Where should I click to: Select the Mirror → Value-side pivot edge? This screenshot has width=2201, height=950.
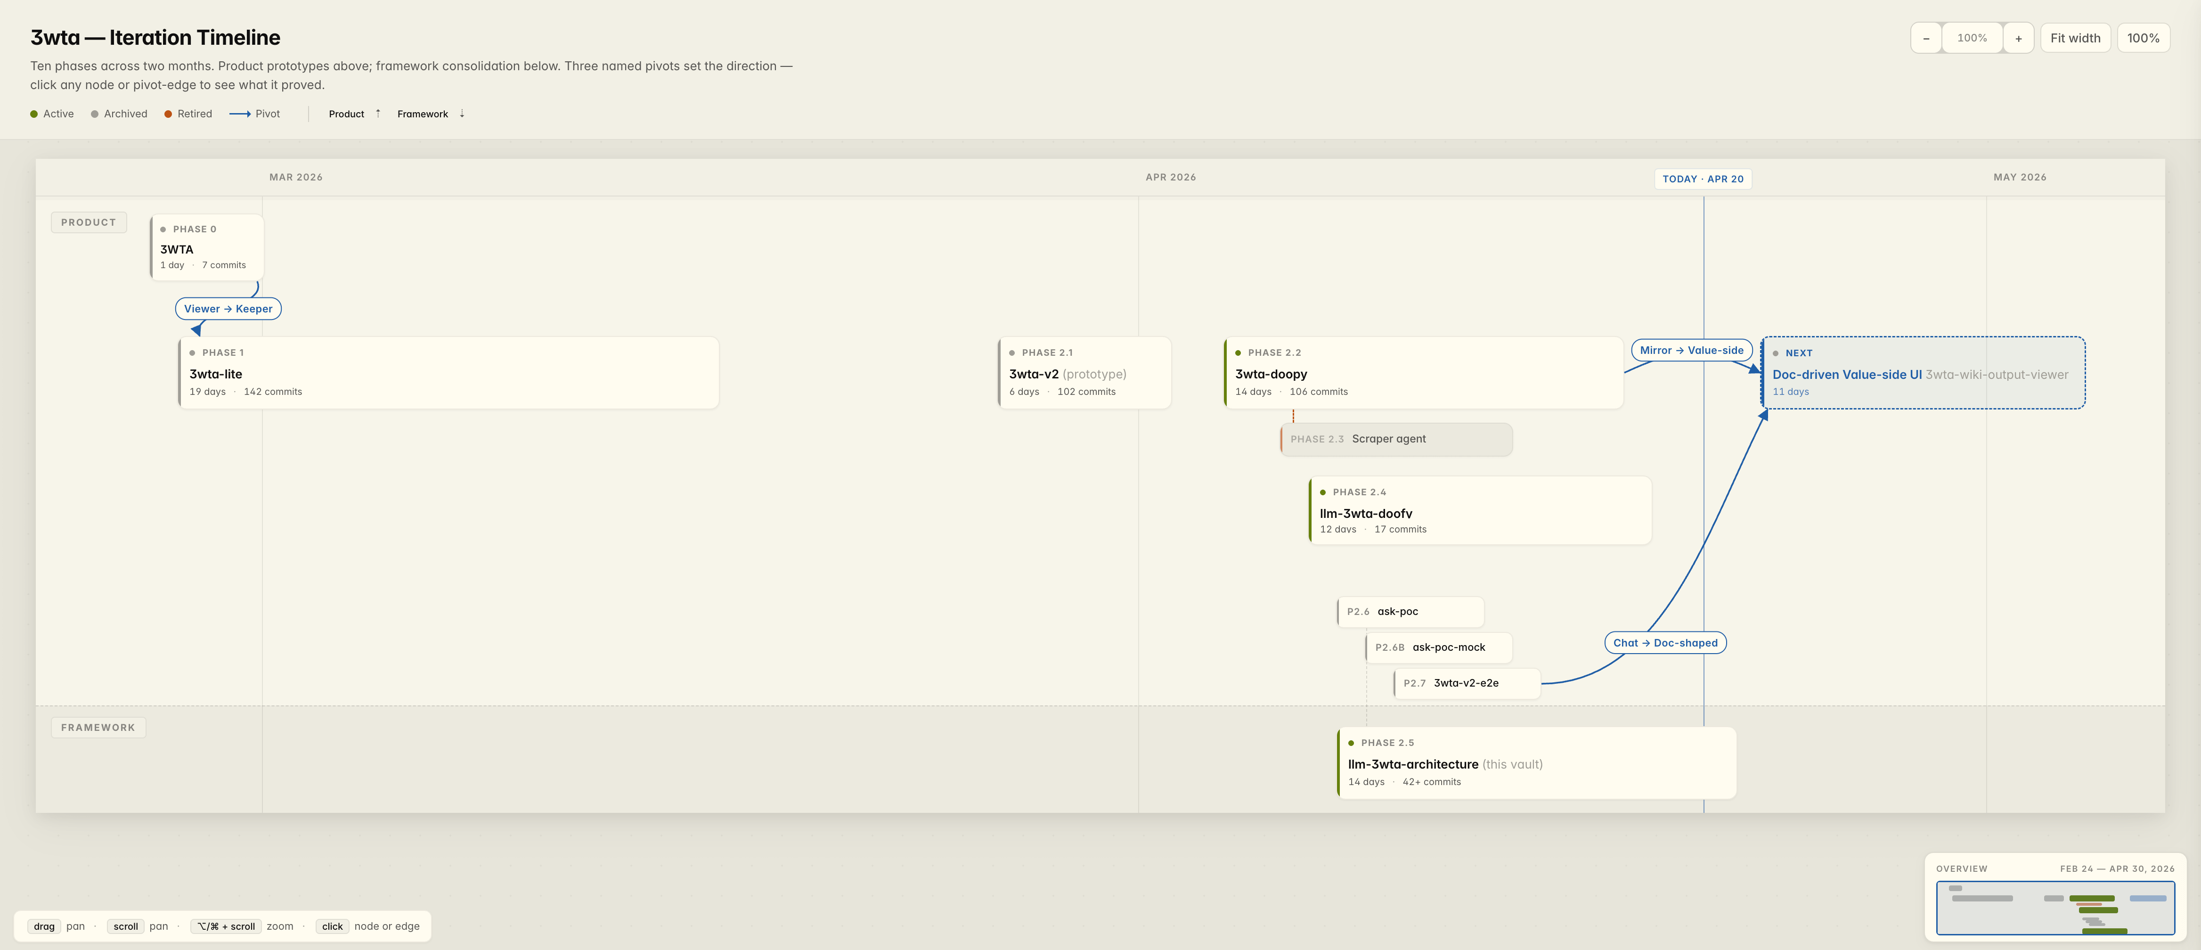coord(1692,350)
